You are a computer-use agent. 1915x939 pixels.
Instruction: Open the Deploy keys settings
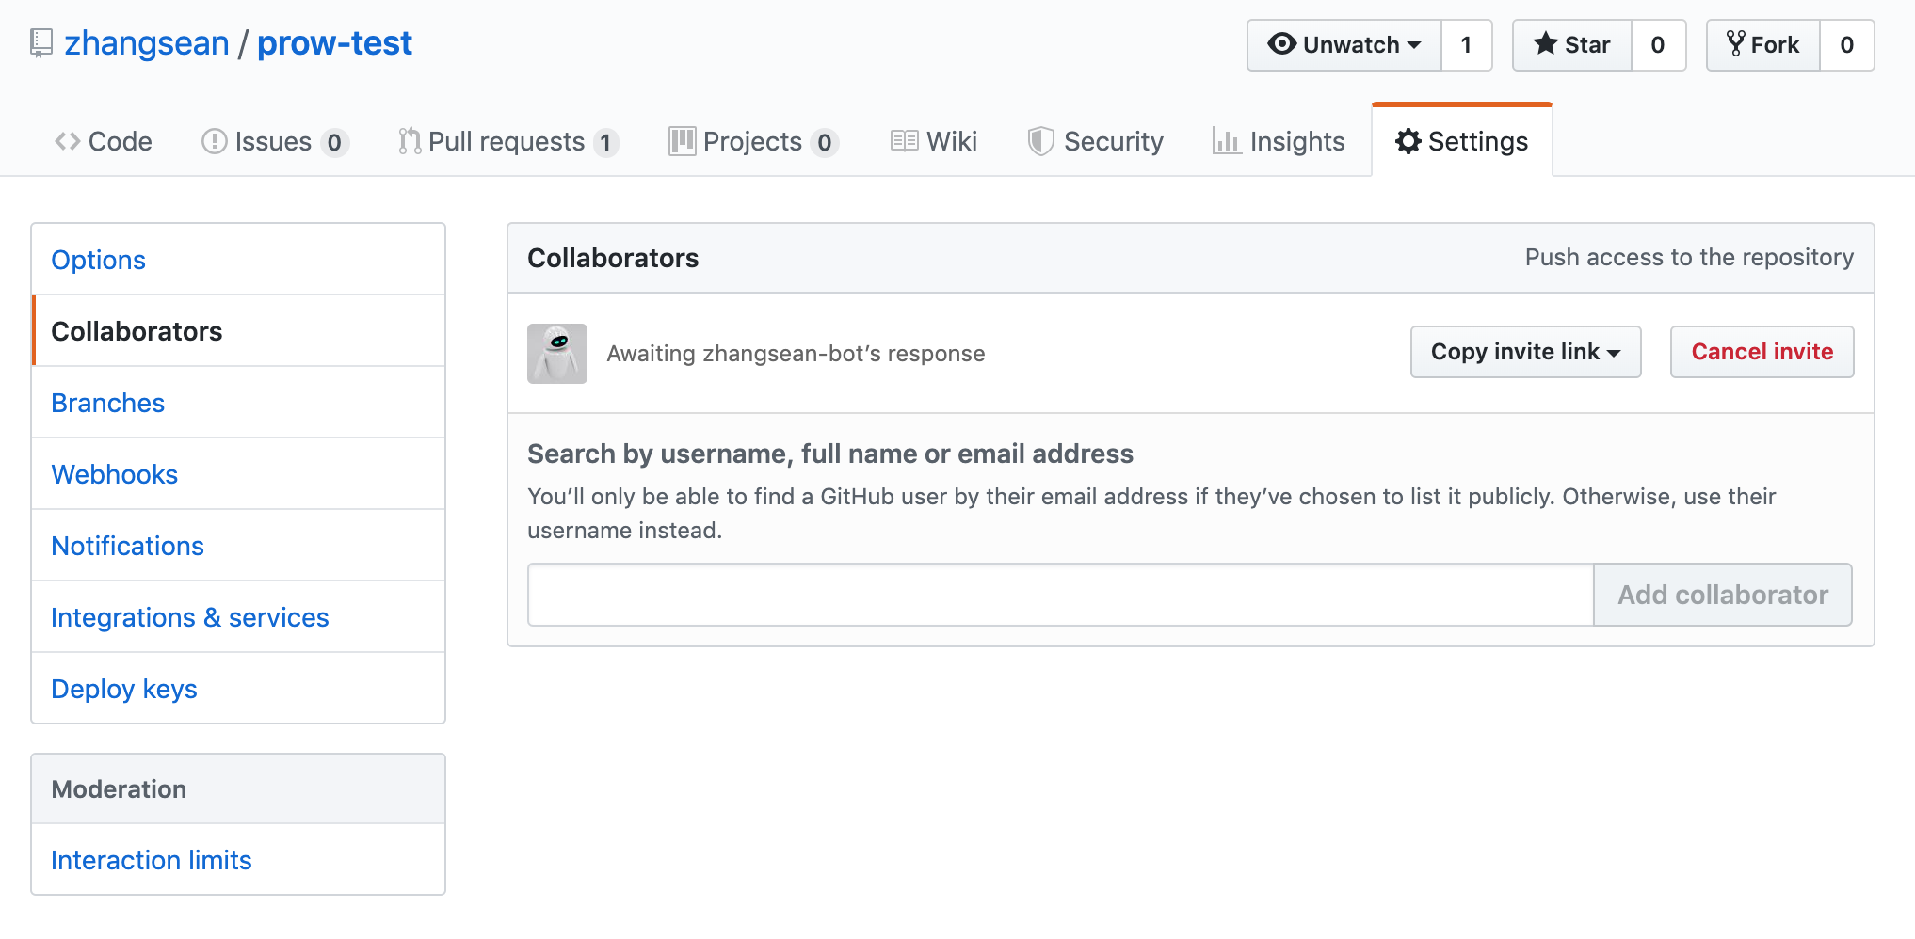pyautogui.click(x=123, y=689)
